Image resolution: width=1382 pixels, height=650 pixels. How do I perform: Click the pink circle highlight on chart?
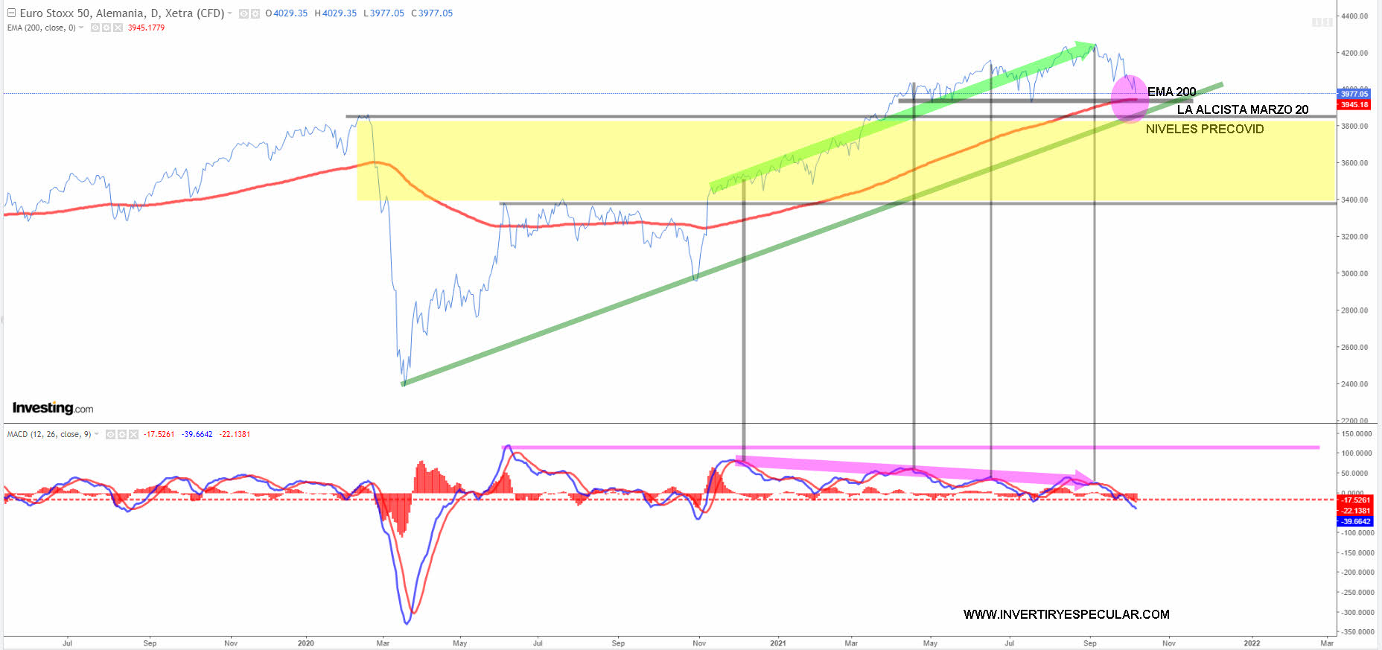click(x=1128, y=99)
